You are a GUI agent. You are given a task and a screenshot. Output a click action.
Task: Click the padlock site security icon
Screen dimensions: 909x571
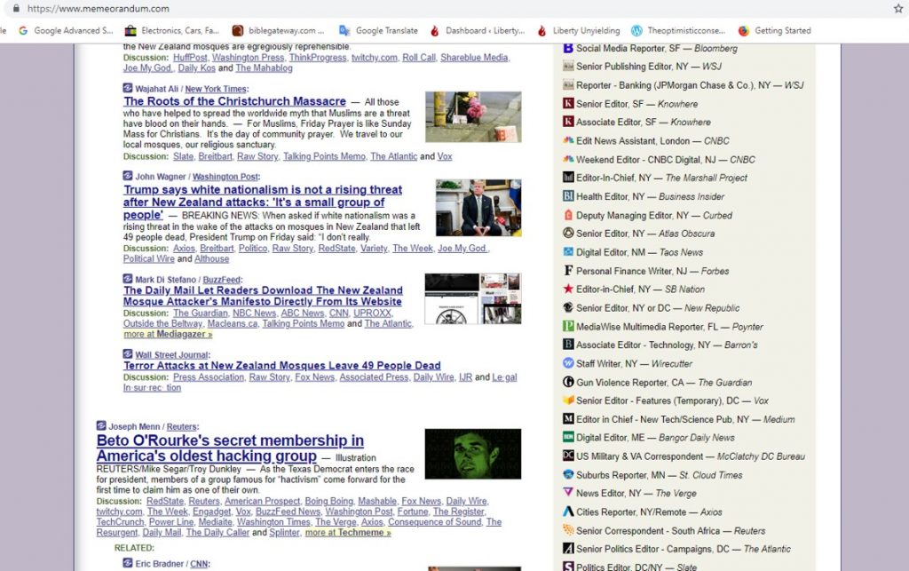click(x=16, y=9)
